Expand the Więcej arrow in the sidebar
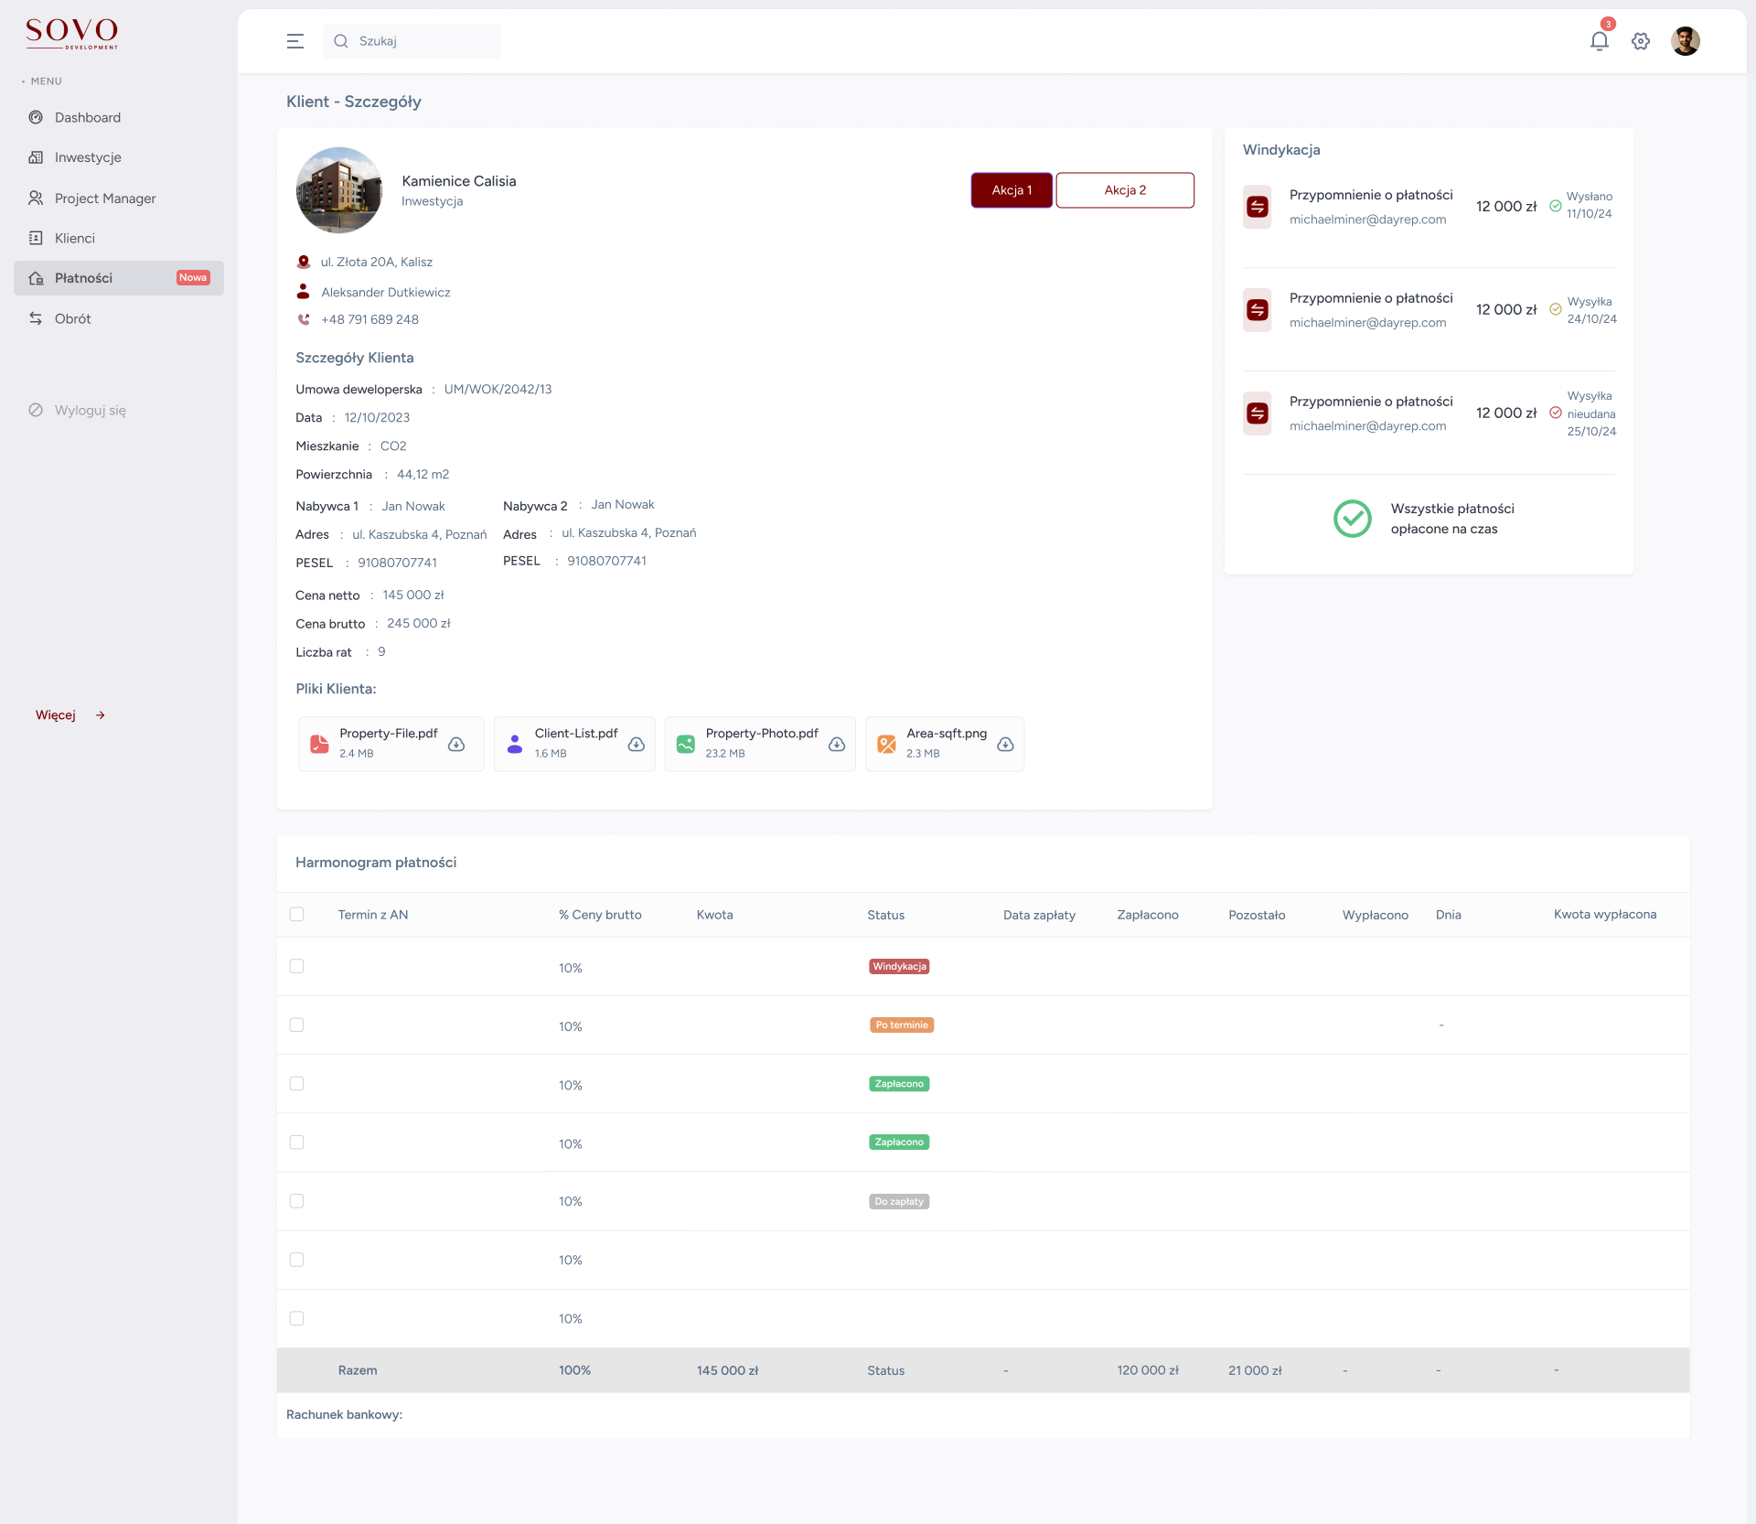This screenshot has height=1524, width=1756. (x=101, y=715)
